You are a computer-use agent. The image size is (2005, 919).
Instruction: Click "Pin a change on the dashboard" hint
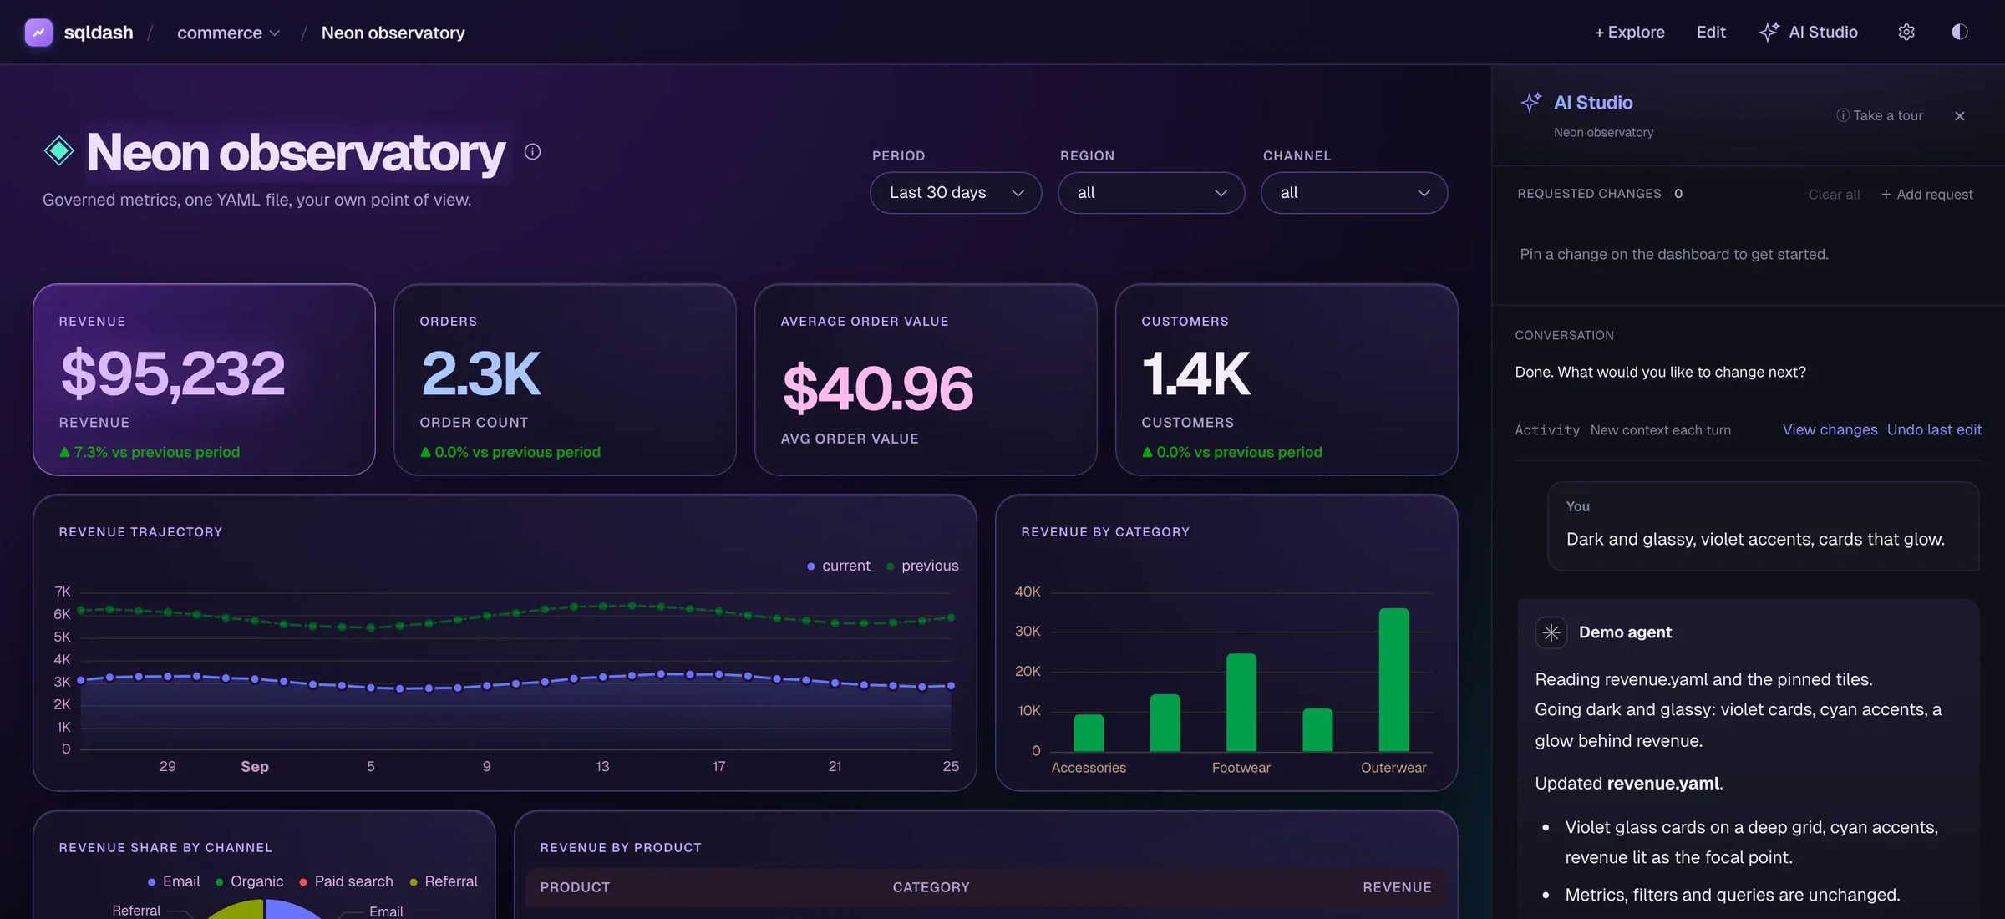pos(1674,255)
